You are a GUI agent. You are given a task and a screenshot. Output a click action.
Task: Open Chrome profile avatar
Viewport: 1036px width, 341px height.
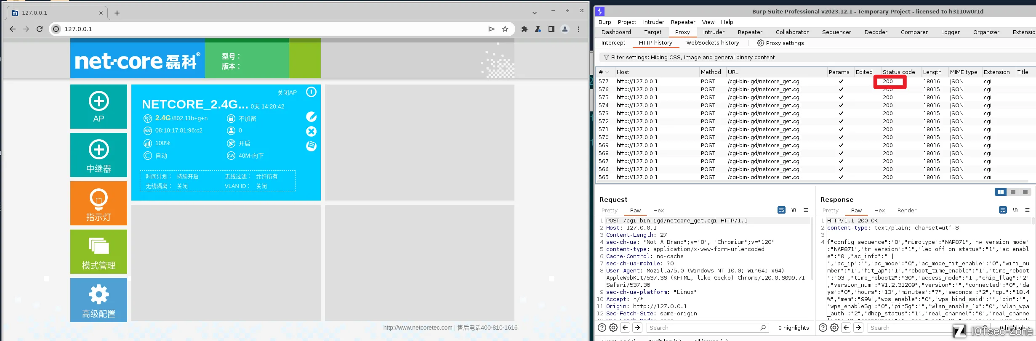[565, 29]
